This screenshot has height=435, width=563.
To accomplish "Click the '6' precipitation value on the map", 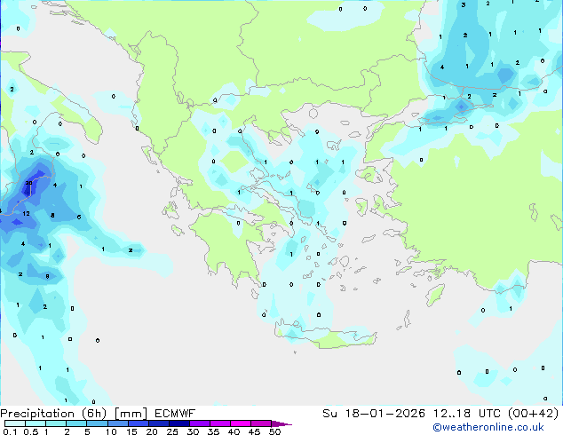I will pyautogui.click(x=79, y=217).
